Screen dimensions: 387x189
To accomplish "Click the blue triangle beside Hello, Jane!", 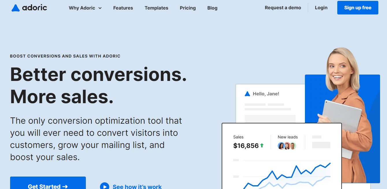I will [x=247, y=93].
